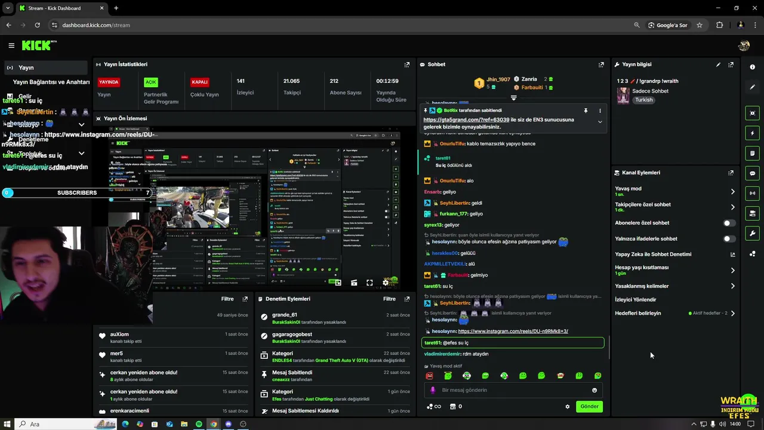Click the pencil icon in the right sidebar
This screenshot has width=764, height=430.
pos(752,87)
